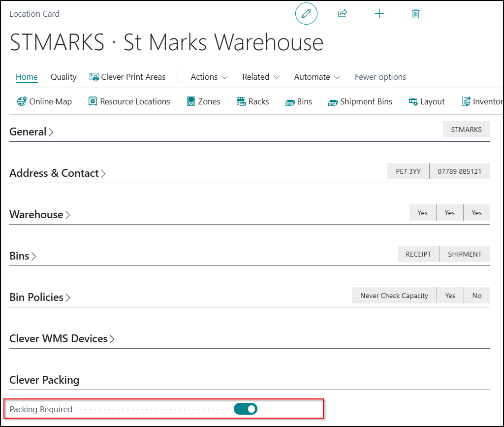Image resolution: width=504 pixels, height=427 pixels.
Task: Click the Fewer options link
Action: pyautogui.click(x=380, y=77)
